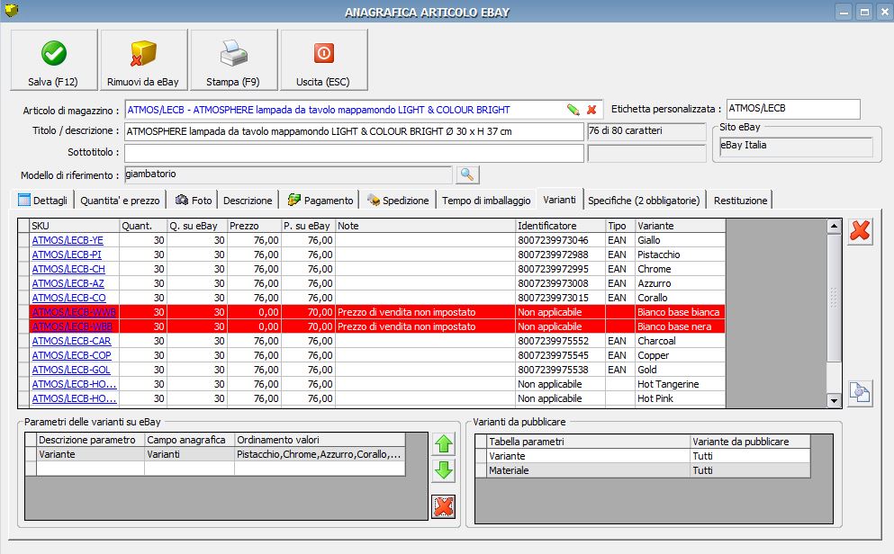Delete the variant row with large red X
Viewport: 894px width, 554px height.
(x=860, y=231)
